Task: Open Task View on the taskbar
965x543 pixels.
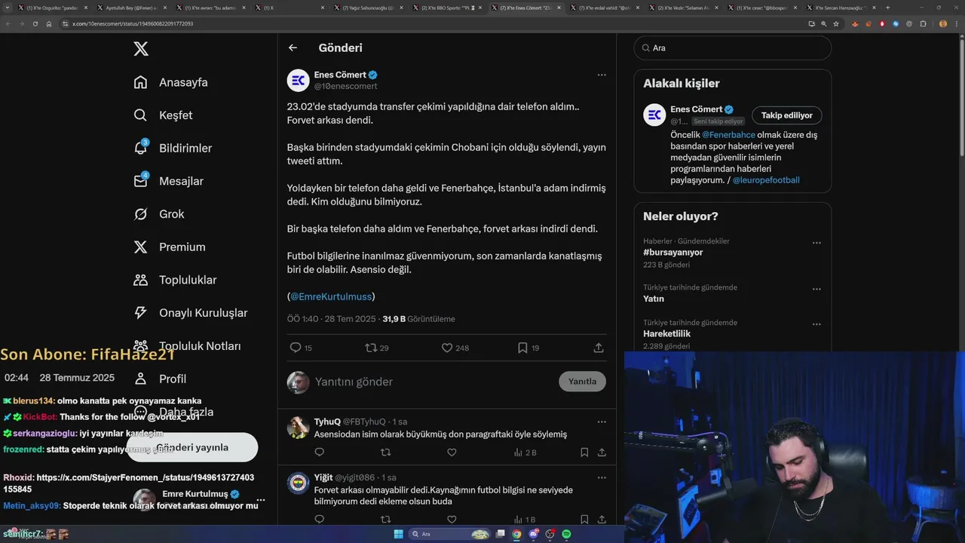Action: 501,534
